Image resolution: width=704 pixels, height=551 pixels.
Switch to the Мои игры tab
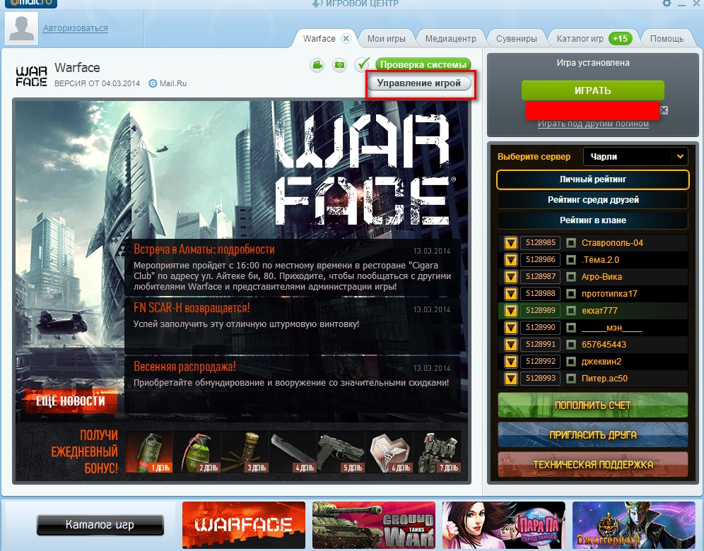(386, 38)
